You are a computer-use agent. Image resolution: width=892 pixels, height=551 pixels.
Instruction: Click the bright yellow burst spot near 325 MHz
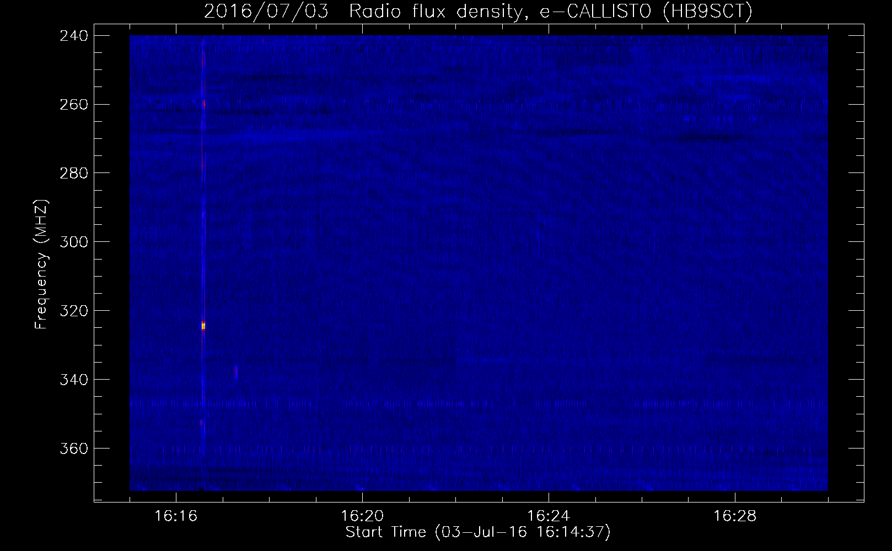[x=203, y=326]
